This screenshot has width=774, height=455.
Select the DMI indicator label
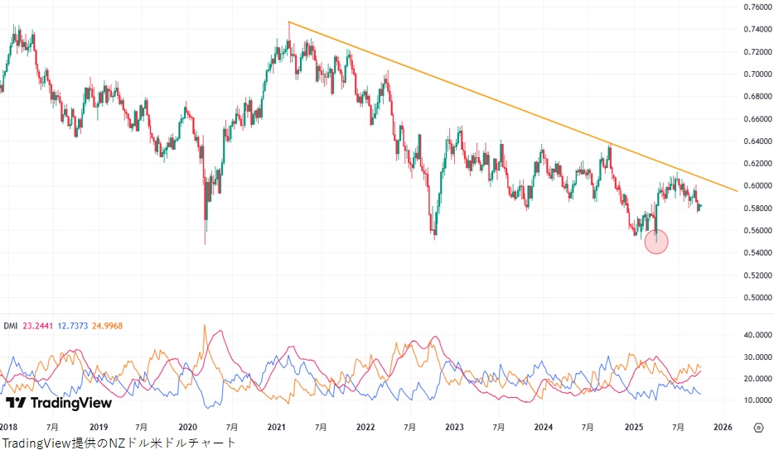[x=11, y=326]
